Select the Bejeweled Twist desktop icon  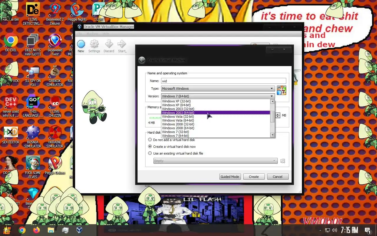(x=55, y=40)
